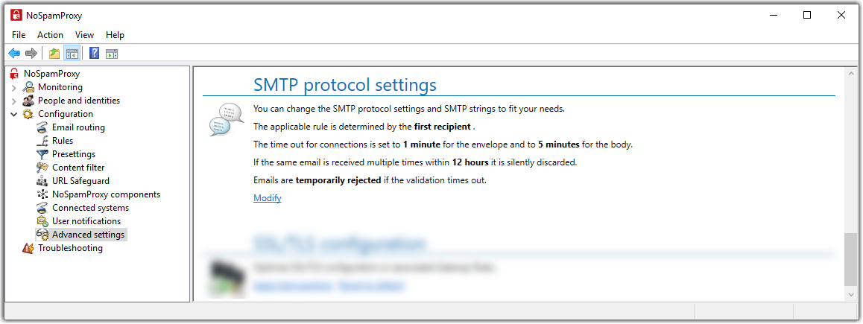The width and height of the screenshot is (863, 324).
Task: Click the blue Back arrow toolbar icon
Action: (14, 54)
